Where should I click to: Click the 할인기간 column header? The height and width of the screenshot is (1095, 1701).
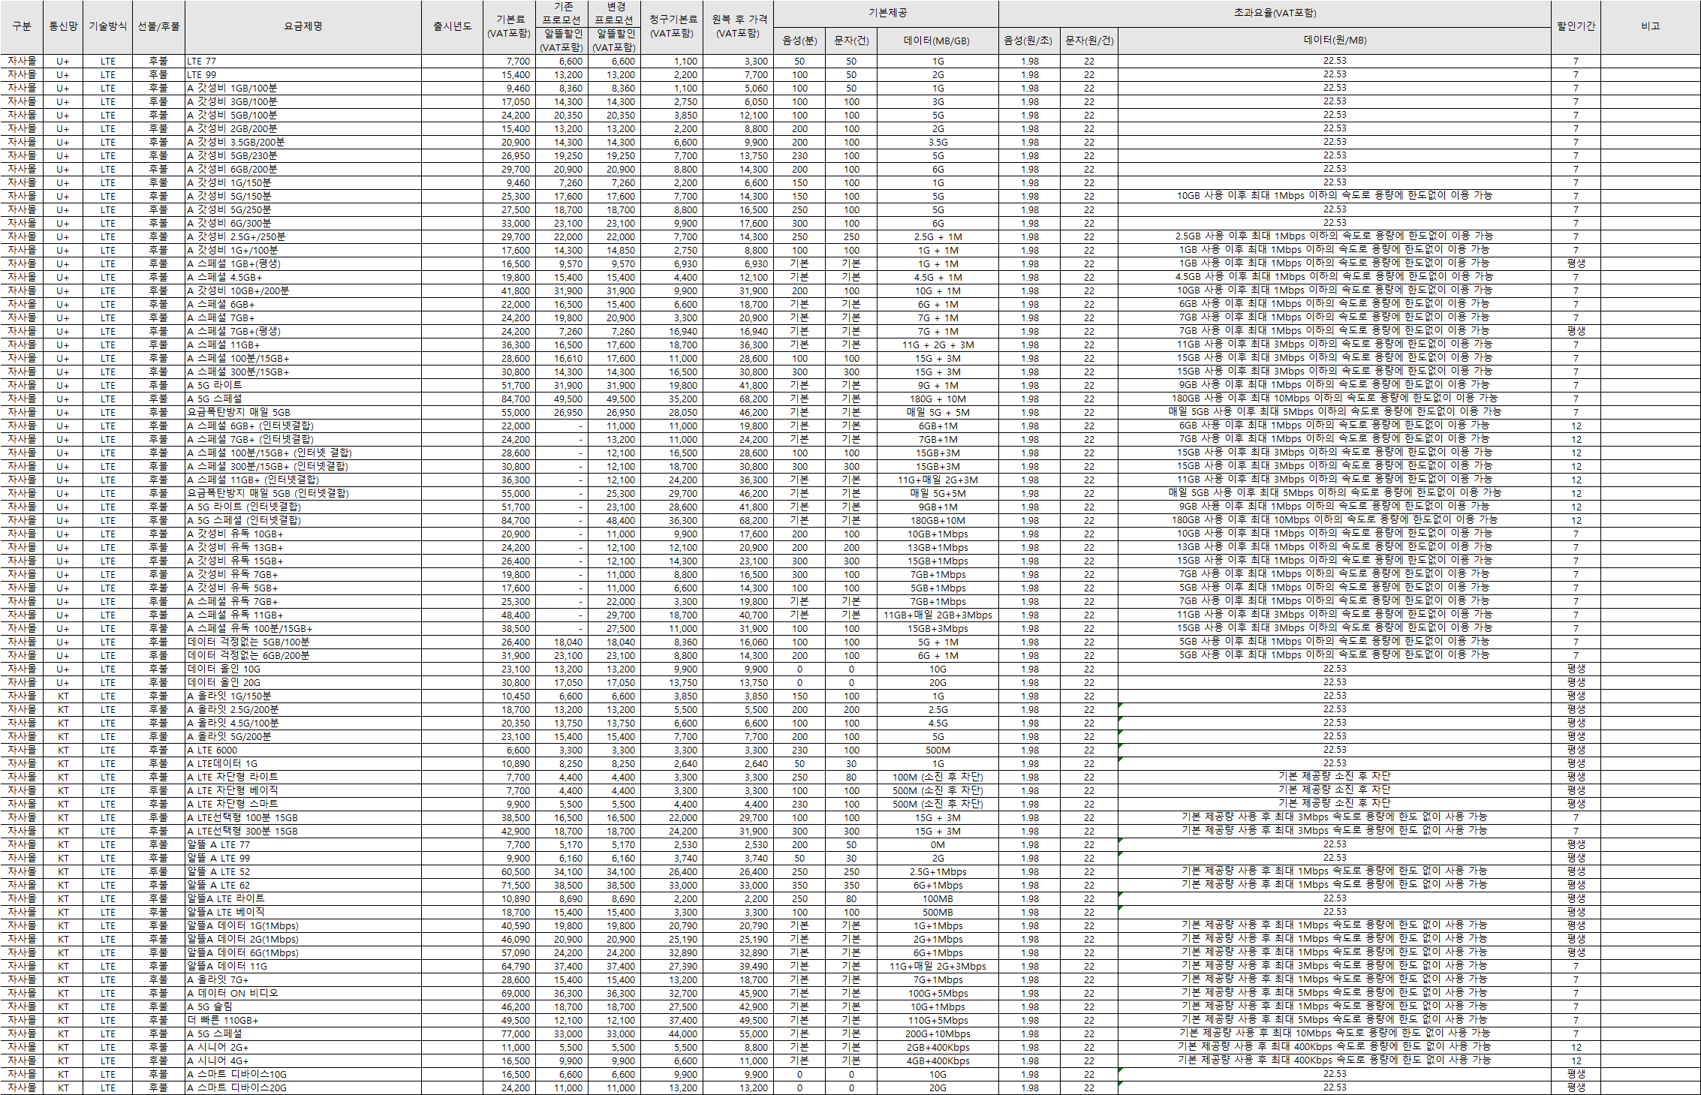point(1576,27)
